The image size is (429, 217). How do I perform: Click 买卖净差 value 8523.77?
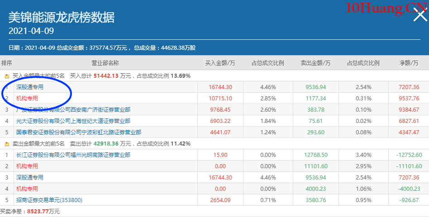(38, 212)
